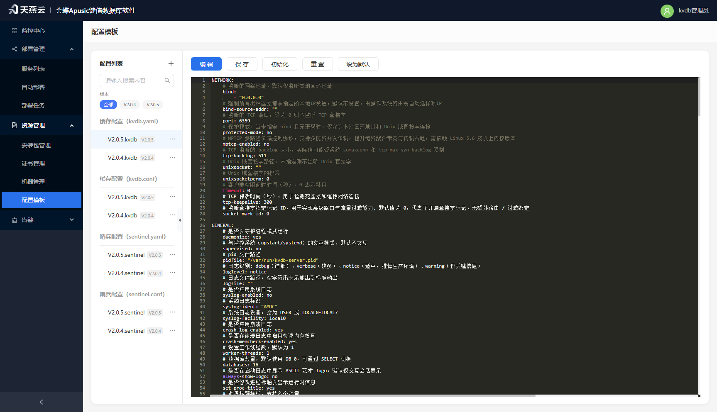
Task: Click the 设为默认 button
Action: (x=358, y=64)
